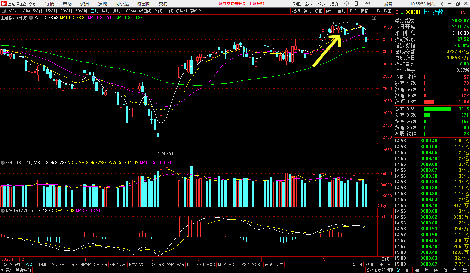This screenshot has width=470, height=273.
Task: Open the 选项 menu
Action: point(334,4)
